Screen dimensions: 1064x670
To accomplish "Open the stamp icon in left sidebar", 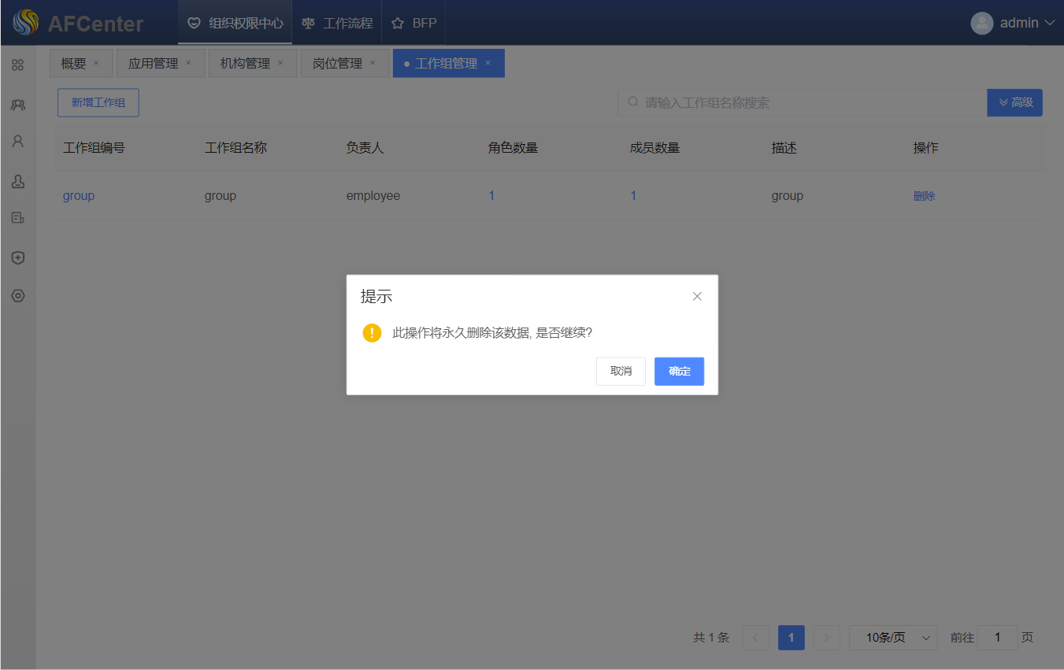I will pyautogui.click(x=17, y=182).
